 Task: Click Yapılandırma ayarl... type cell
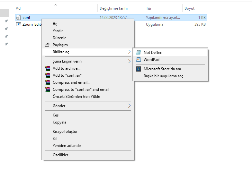[163, 17]
